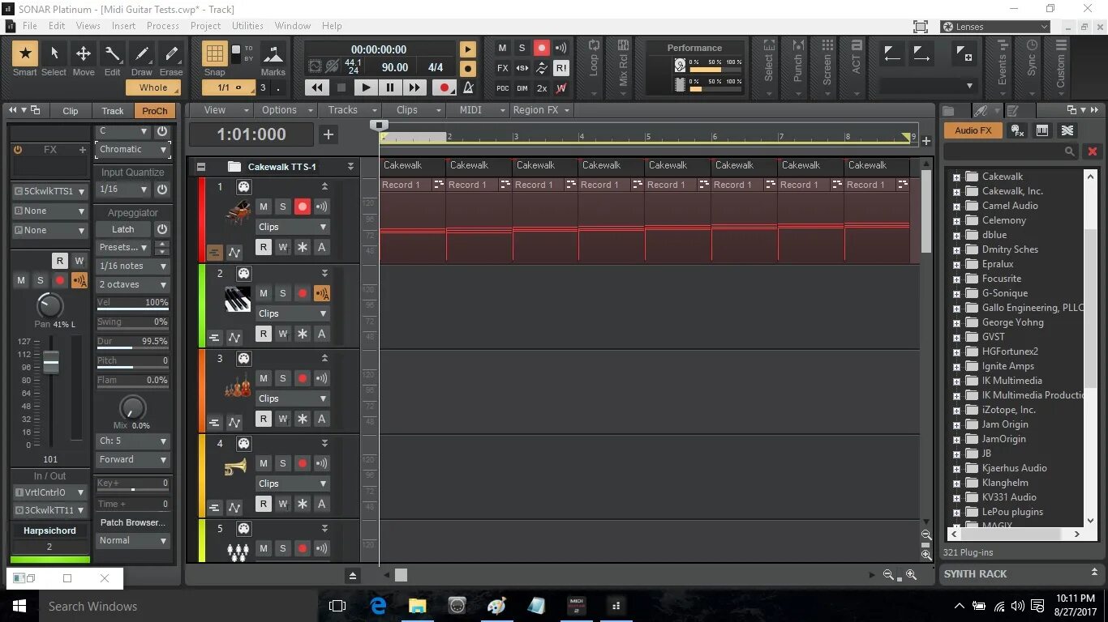Click the Latch button in Arpeggiator
1108x622 pixels.
[x=123, y=229]
